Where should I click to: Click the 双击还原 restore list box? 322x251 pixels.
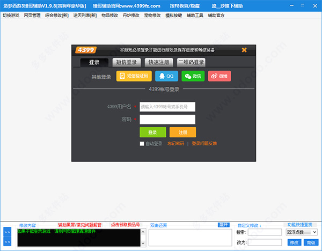point(191,238)
